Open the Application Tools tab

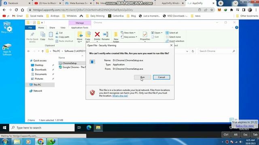pos(80,28)
